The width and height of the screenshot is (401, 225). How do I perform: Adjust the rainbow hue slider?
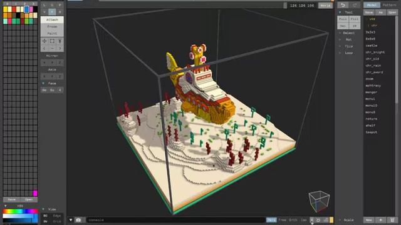[20, 211]
